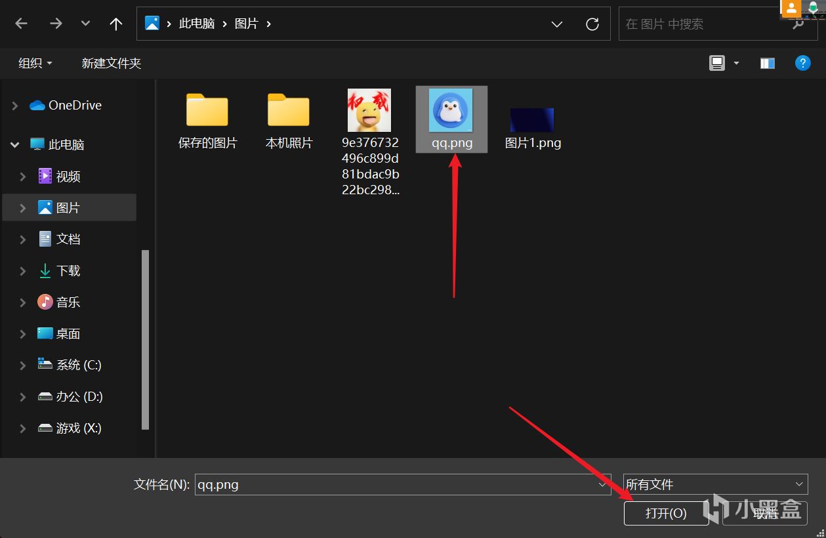
Task: Open help with the question mark icon
Action: (802, 63)
